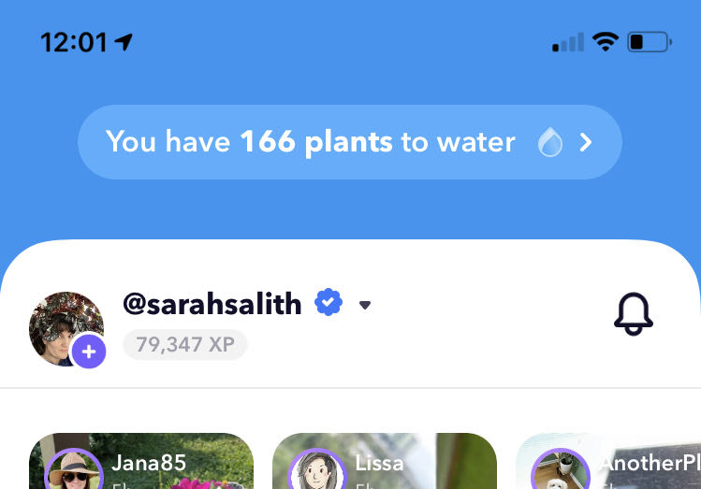Tap Jana85's avatar with the hat
Viewport: 701px width, 489px height.
coord(73,470)
